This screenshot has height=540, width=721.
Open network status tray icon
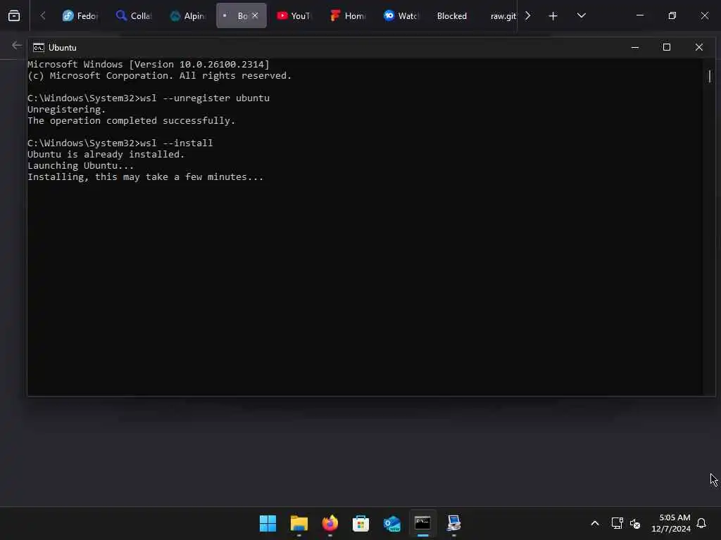coord(617,523)
